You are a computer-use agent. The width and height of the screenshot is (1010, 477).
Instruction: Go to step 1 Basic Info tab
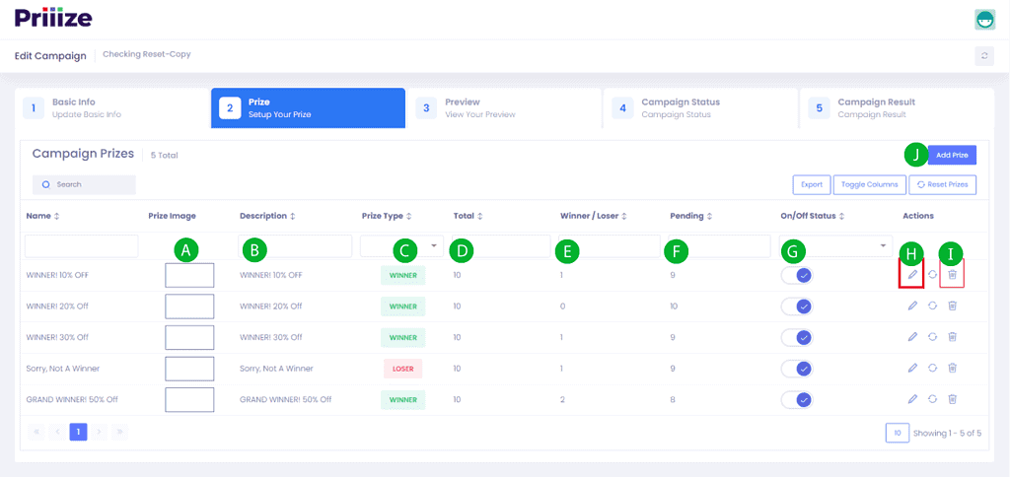[x=112, y=108]
